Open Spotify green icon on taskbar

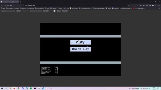click(31, 88)
